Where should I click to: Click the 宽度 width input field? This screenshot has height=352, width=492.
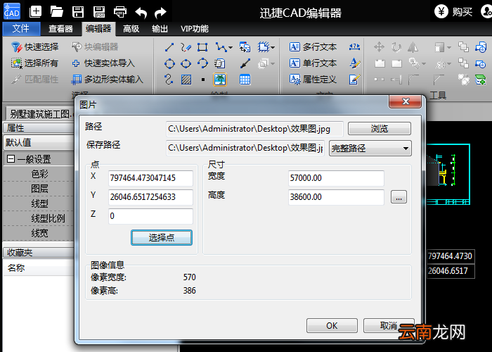[x=336, y=178]
